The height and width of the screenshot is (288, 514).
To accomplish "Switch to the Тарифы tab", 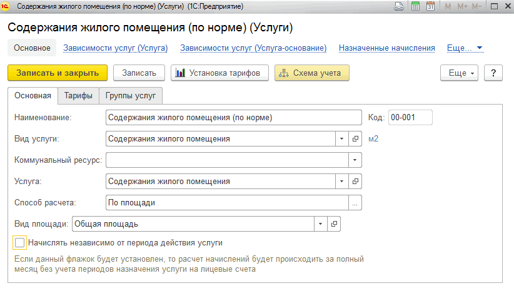I will [78, 96].
